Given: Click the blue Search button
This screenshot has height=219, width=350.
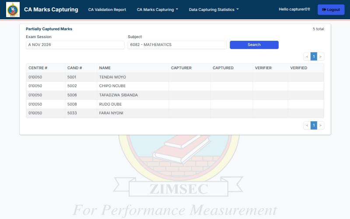Looking at the screenshot, I should point(254,45).
